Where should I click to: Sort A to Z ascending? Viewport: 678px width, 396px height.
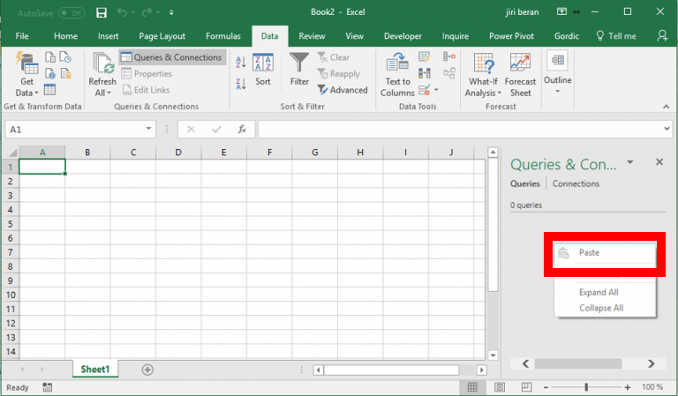(x=241, y=62)
